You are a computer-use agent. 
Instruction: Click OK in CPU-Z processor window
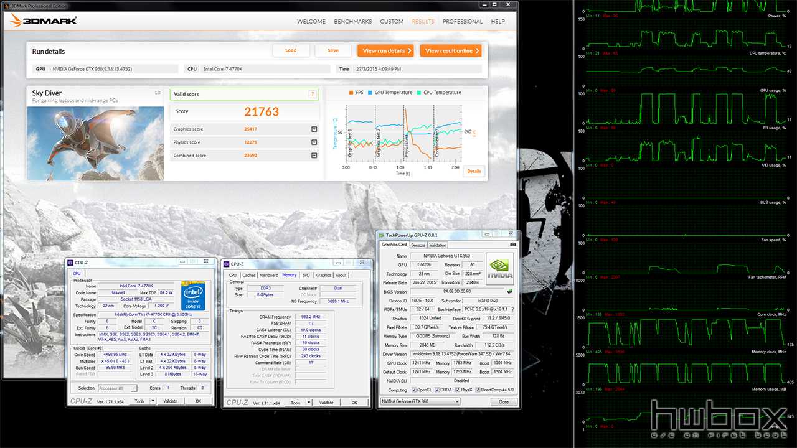[x=199, y=402]
